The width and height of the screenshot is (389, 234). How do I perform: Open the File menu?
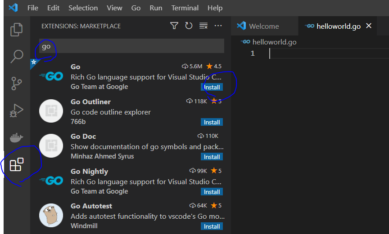point(33,8)
